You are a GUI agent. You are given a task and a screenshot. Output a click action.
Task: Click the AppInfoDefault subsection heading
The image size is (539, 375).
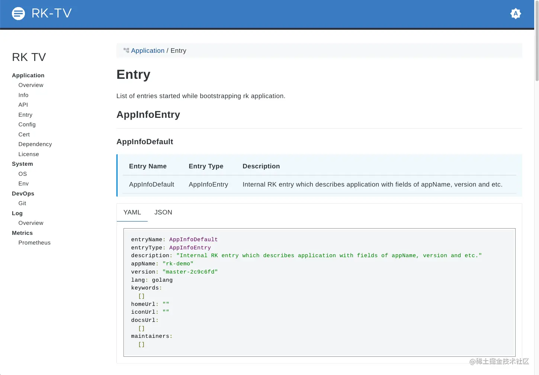[x=145, y=142]
